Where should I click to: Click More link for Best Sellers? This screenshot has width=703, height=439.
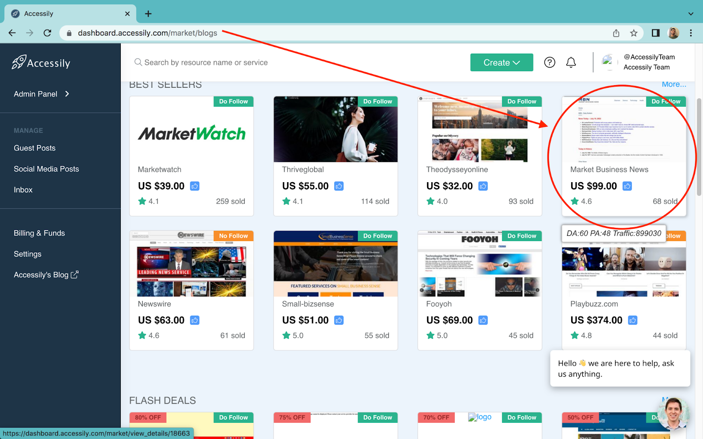(x=674, y=84)
